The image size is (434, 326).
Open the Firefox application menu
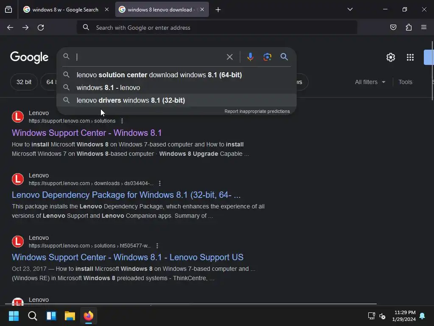(424, 27)
